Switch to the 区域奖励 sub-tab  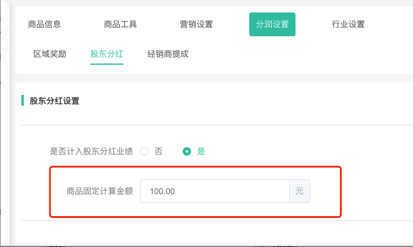pos(50,54)
